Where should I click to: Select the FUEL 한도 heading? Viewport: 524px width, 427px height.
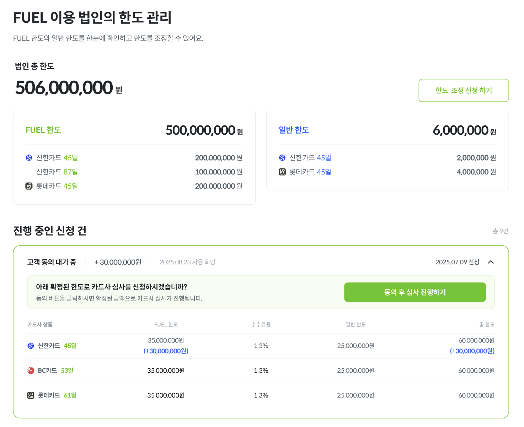click(43, 130)
